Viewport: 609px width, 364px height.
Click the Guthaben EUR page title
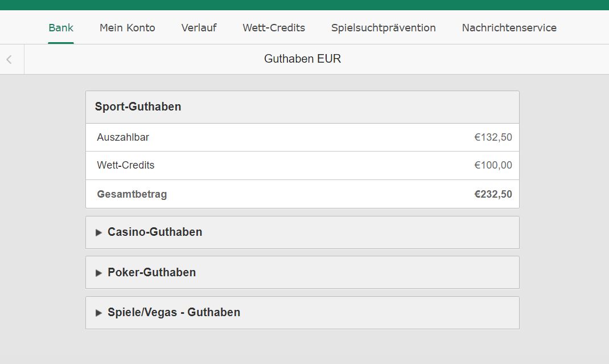[303, 59]
